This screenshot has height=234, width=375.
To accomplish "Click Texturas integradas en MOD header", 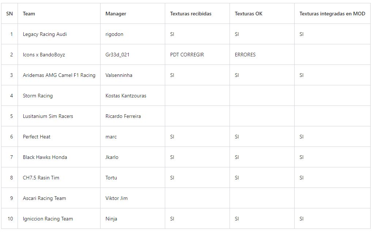I will tap(332, 14).
